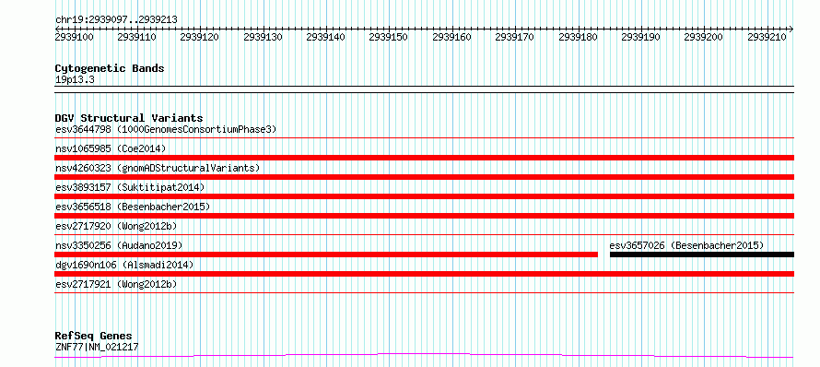
Task: Open the upper Wong2012b variant esv2717920
Action: [x=116, y=226]
